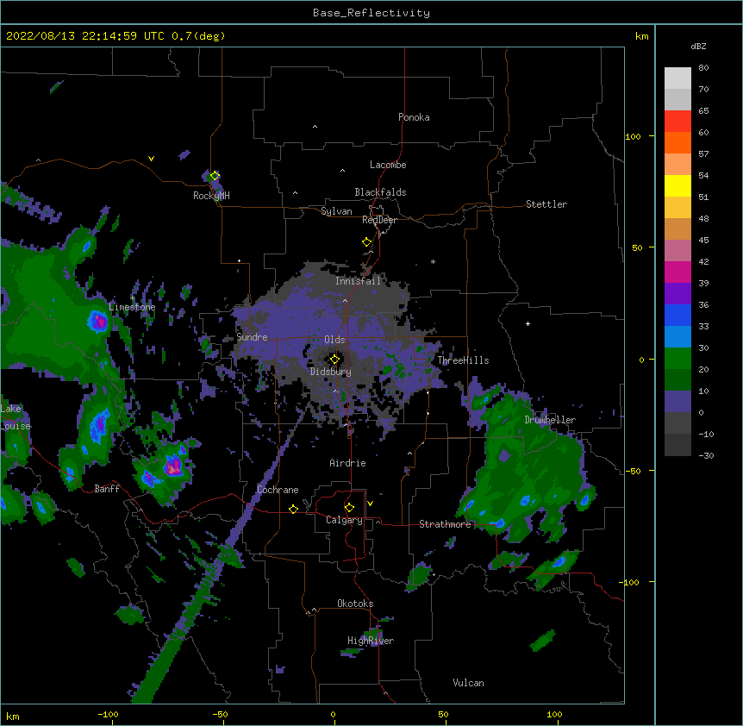Click the yellow 51-54 dBZ legend swatch

click(x=677, y=185)
